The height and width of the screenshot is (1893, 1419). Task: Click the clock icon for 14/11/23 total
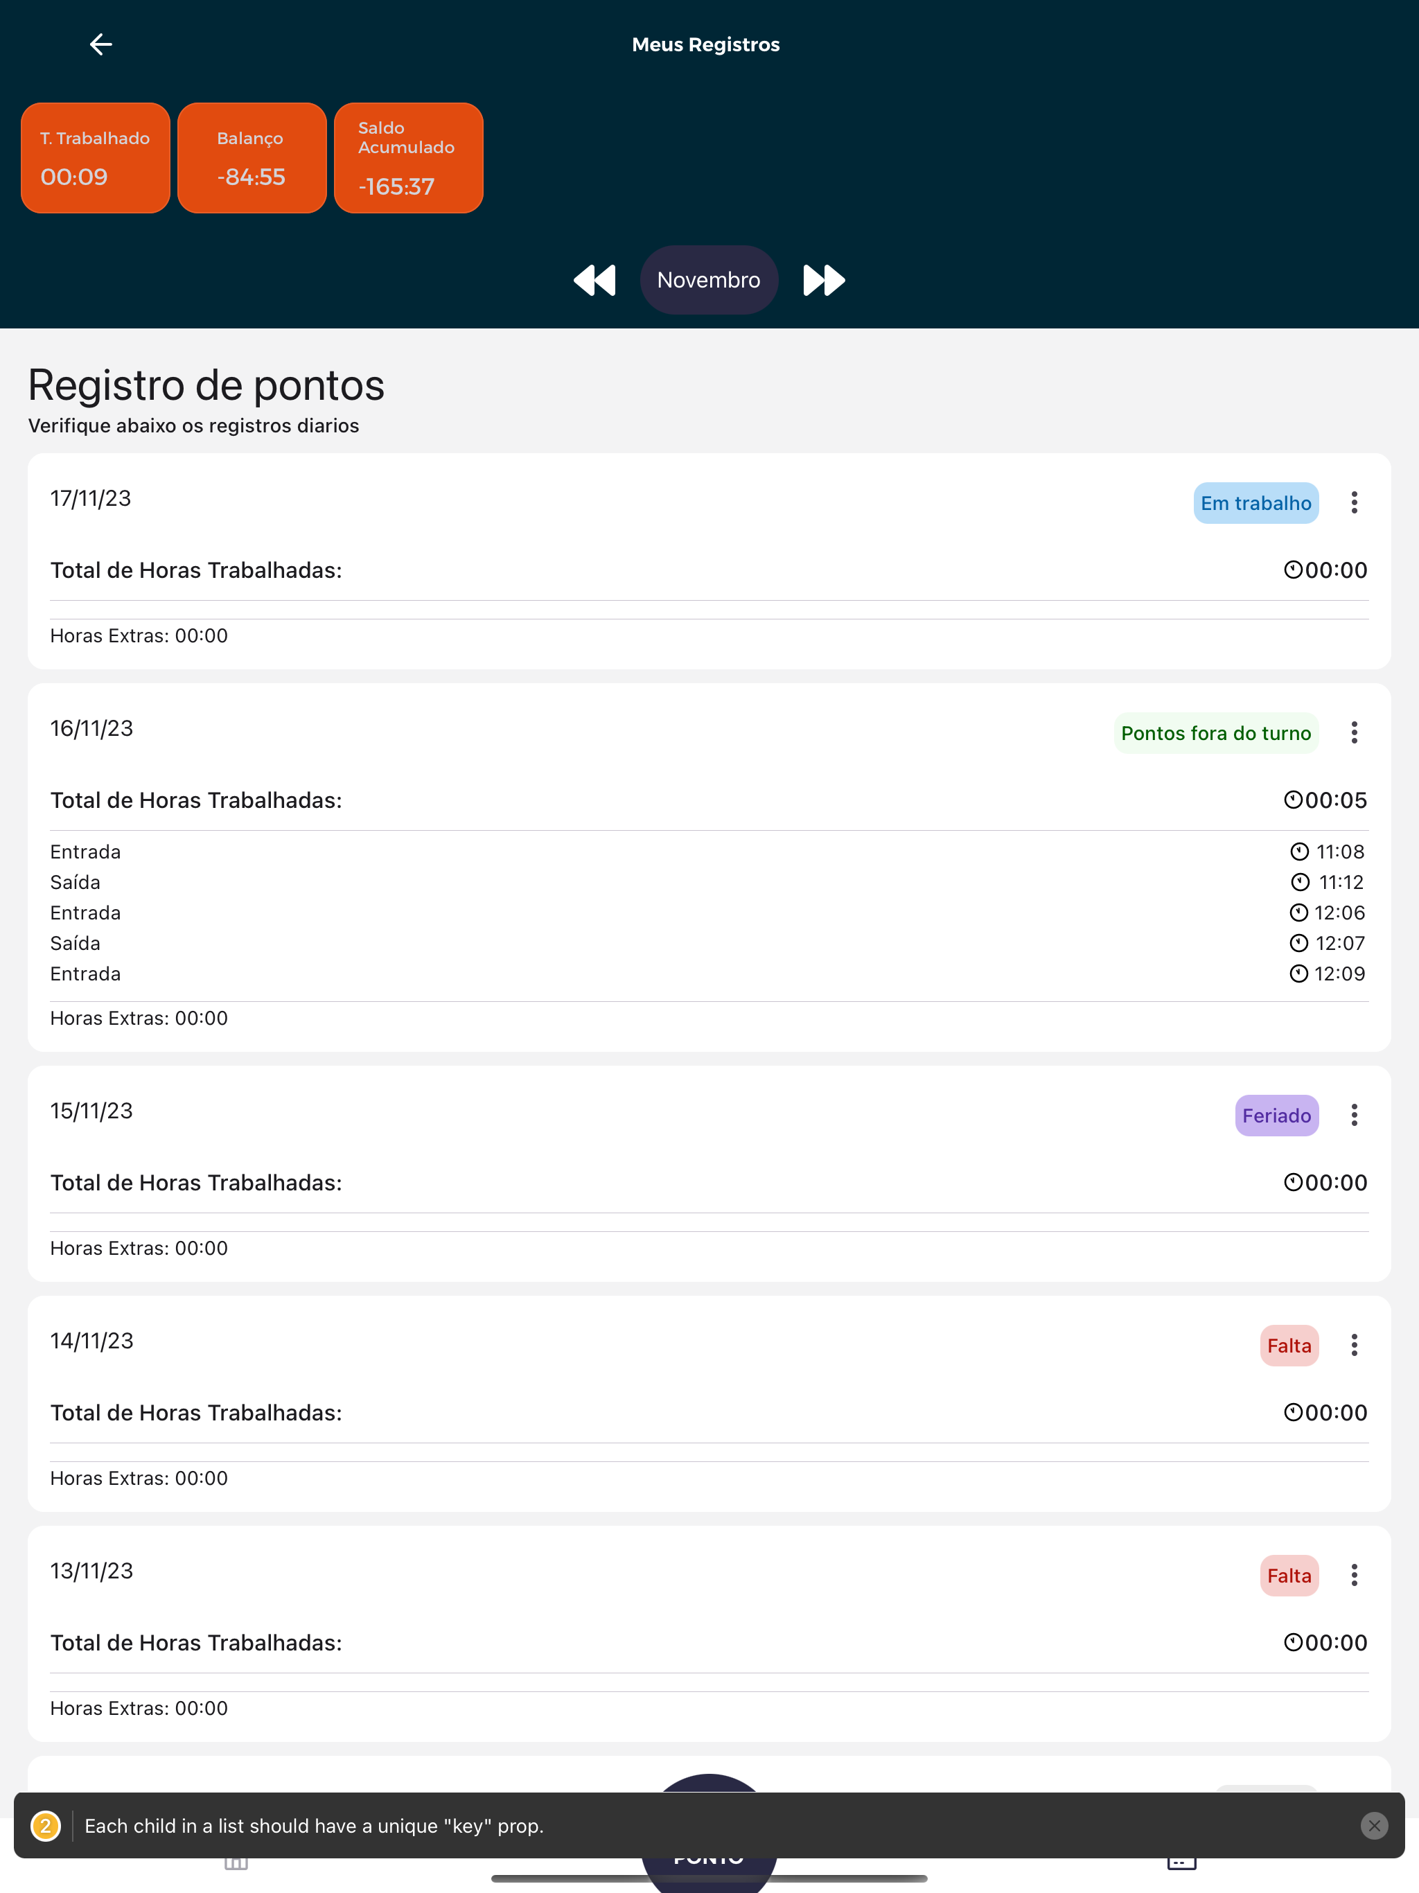(x=1293, y=1413)
